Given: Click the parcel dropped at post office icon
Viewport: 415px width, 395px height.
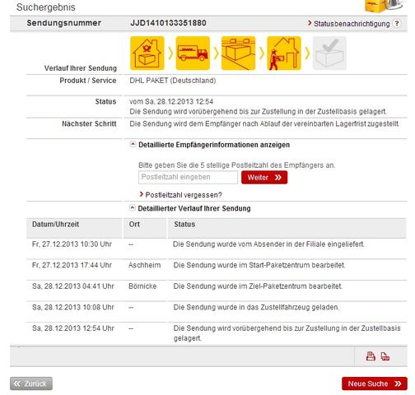Looking at the screenshot, I should (147, 53).
